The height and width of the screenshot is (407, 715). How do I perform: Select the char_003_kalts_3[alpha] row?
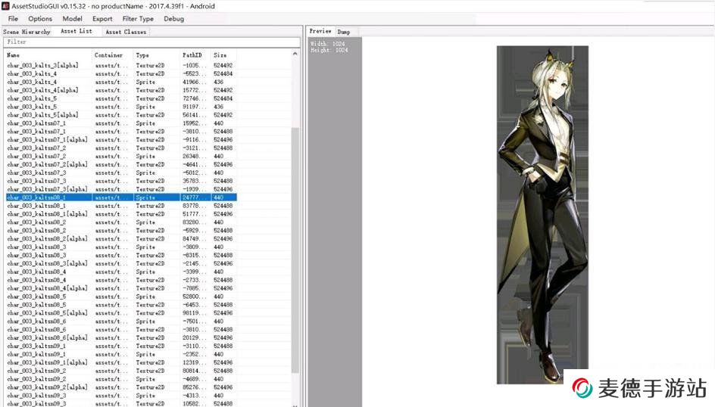[x=121, y=66]
